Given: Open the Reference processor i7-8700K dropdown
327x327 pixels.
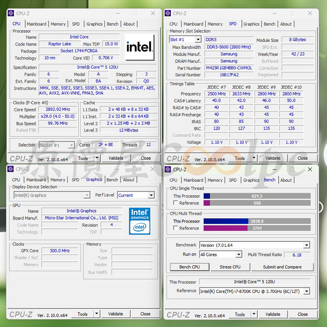Looking at the screenshot, I should tap(306, 291).
